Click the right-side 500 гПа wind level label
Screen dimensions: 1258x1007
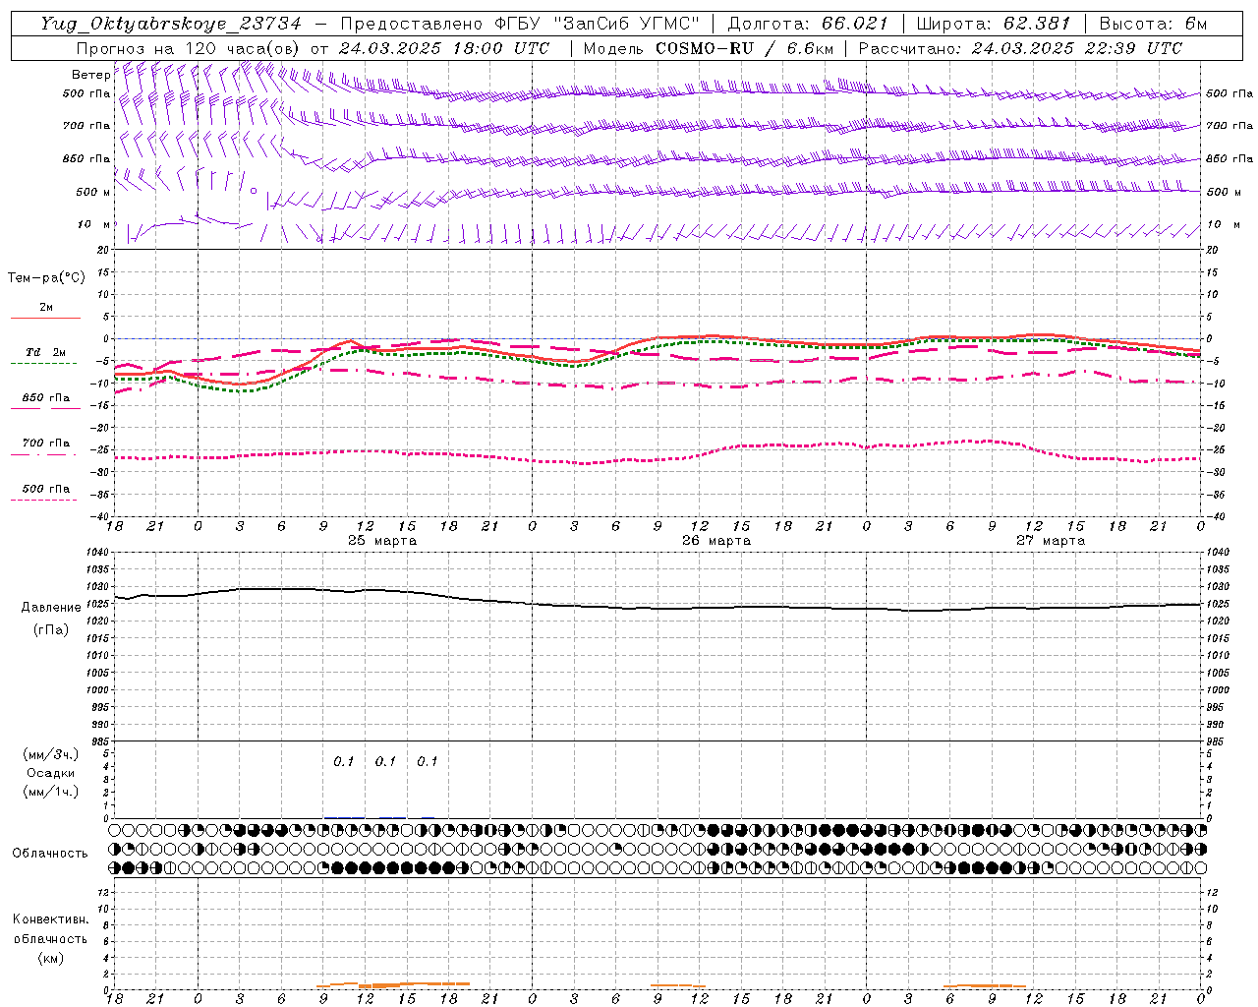point(1229,94)
